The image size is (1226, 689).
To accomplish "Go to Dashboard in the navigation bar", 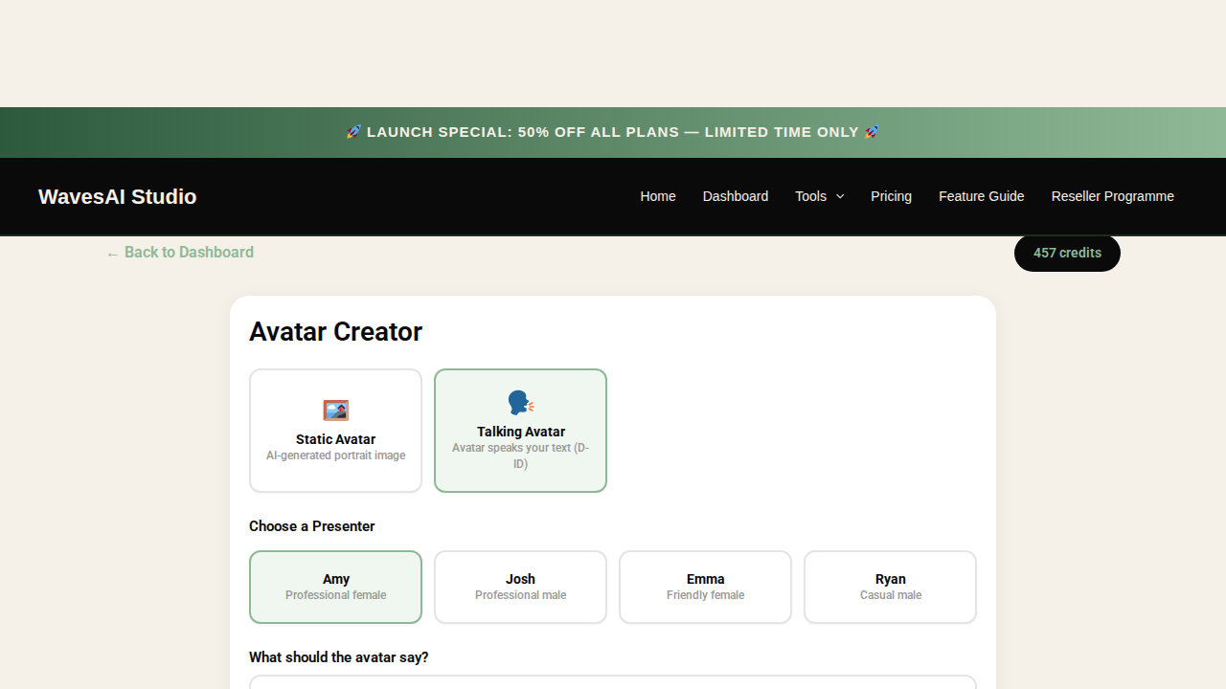I will click(x=736, y=196).
